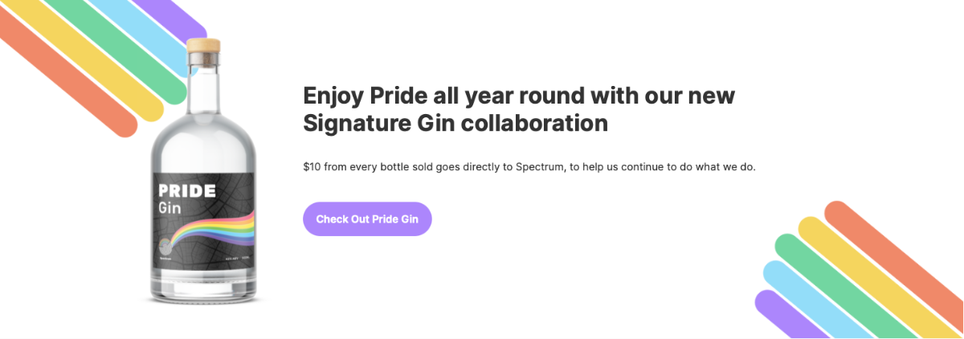
Task: Click the $10 from every bottle sentence
Action: [529, 168]
